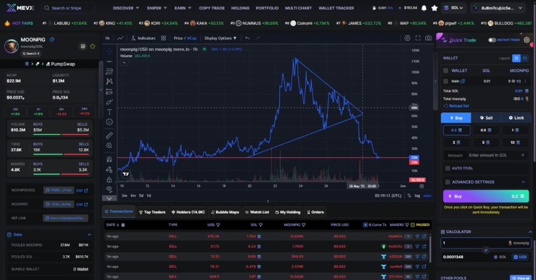Screen dimensions: 536x280
Task: Enable the ADVANCED SETTINGS checkbox
Action: (448, 182)
